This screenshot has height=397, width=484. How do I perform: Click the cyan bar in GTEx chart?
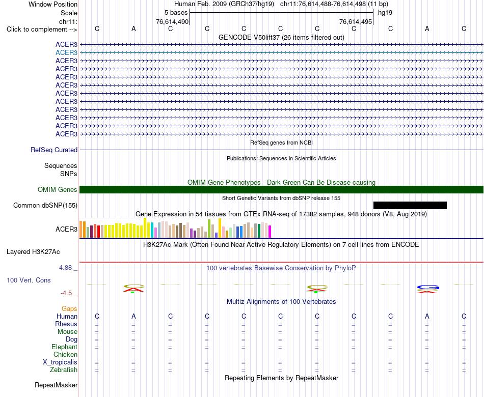[x=152, y=230]
